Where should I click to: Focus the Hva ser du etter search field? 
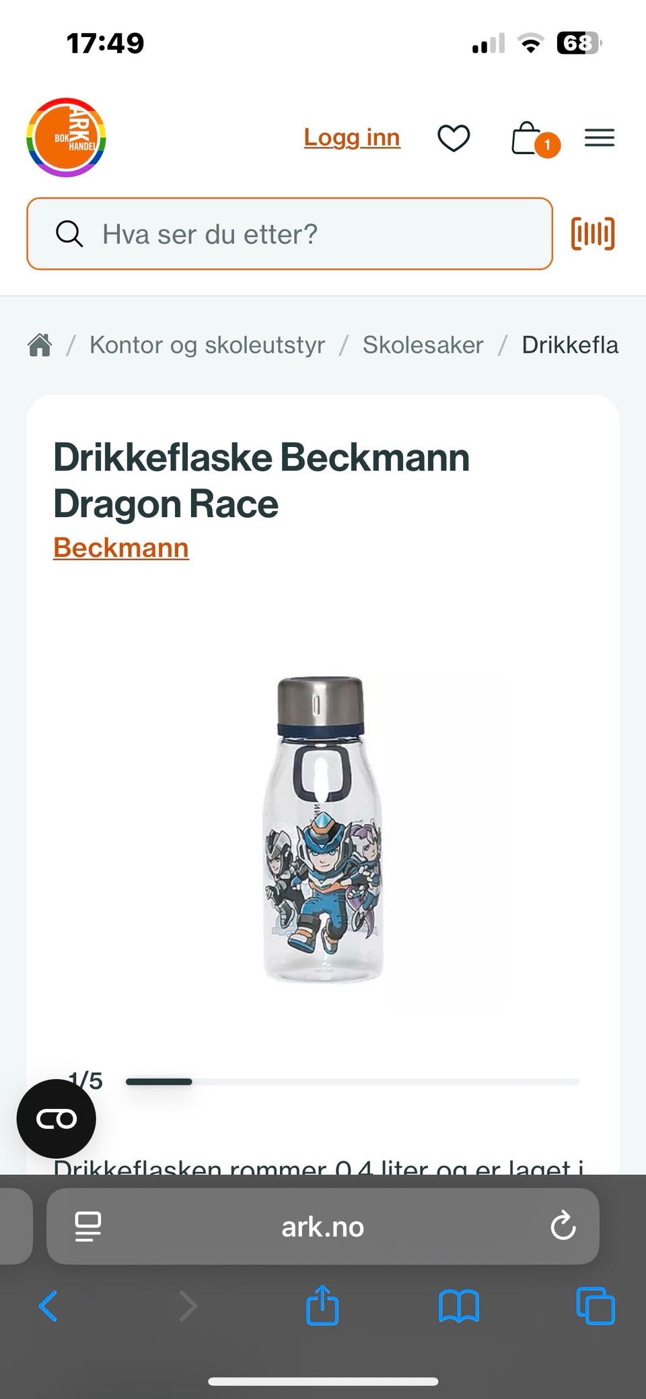click(x=289, y=234)
